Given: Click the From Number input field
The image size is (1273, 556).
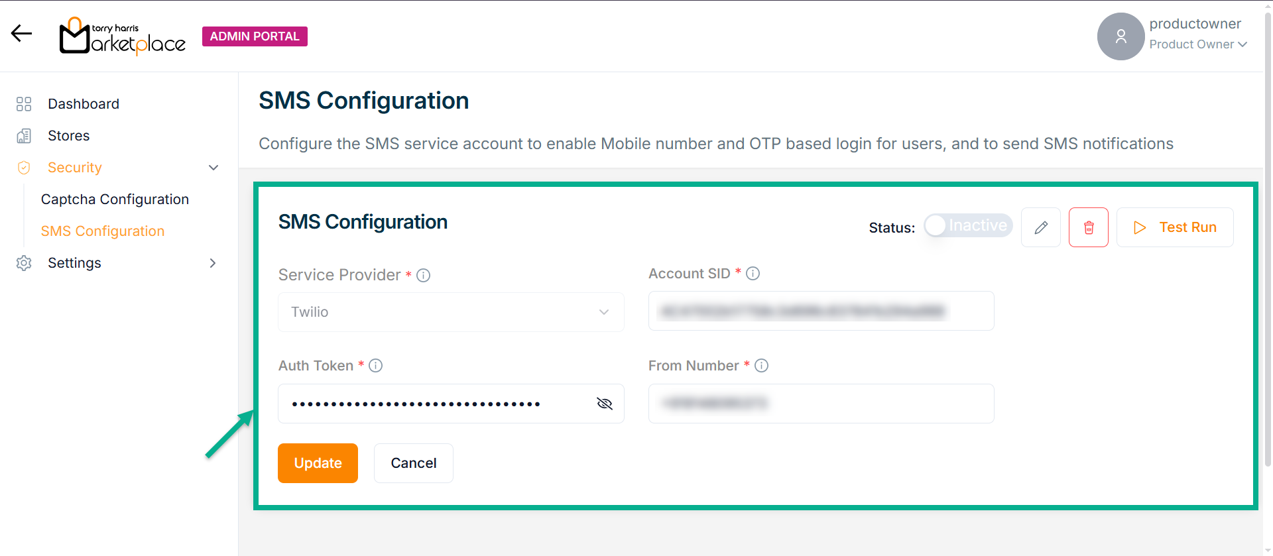Looking at the screenshot, I should point(821,404).
